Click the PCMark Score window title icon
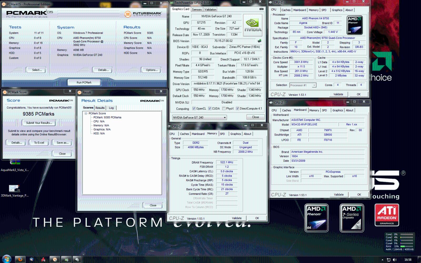 pos(5,92)
